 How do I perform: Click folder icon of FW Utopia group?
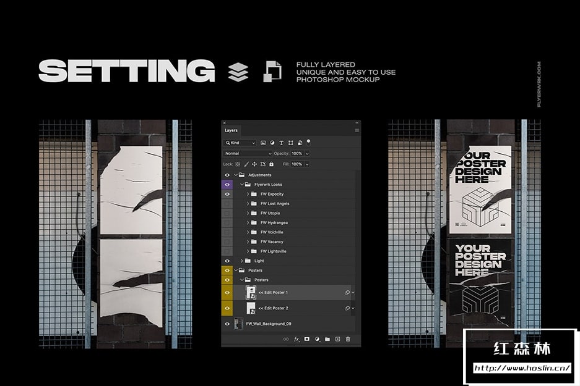click(x=254, y=213)
